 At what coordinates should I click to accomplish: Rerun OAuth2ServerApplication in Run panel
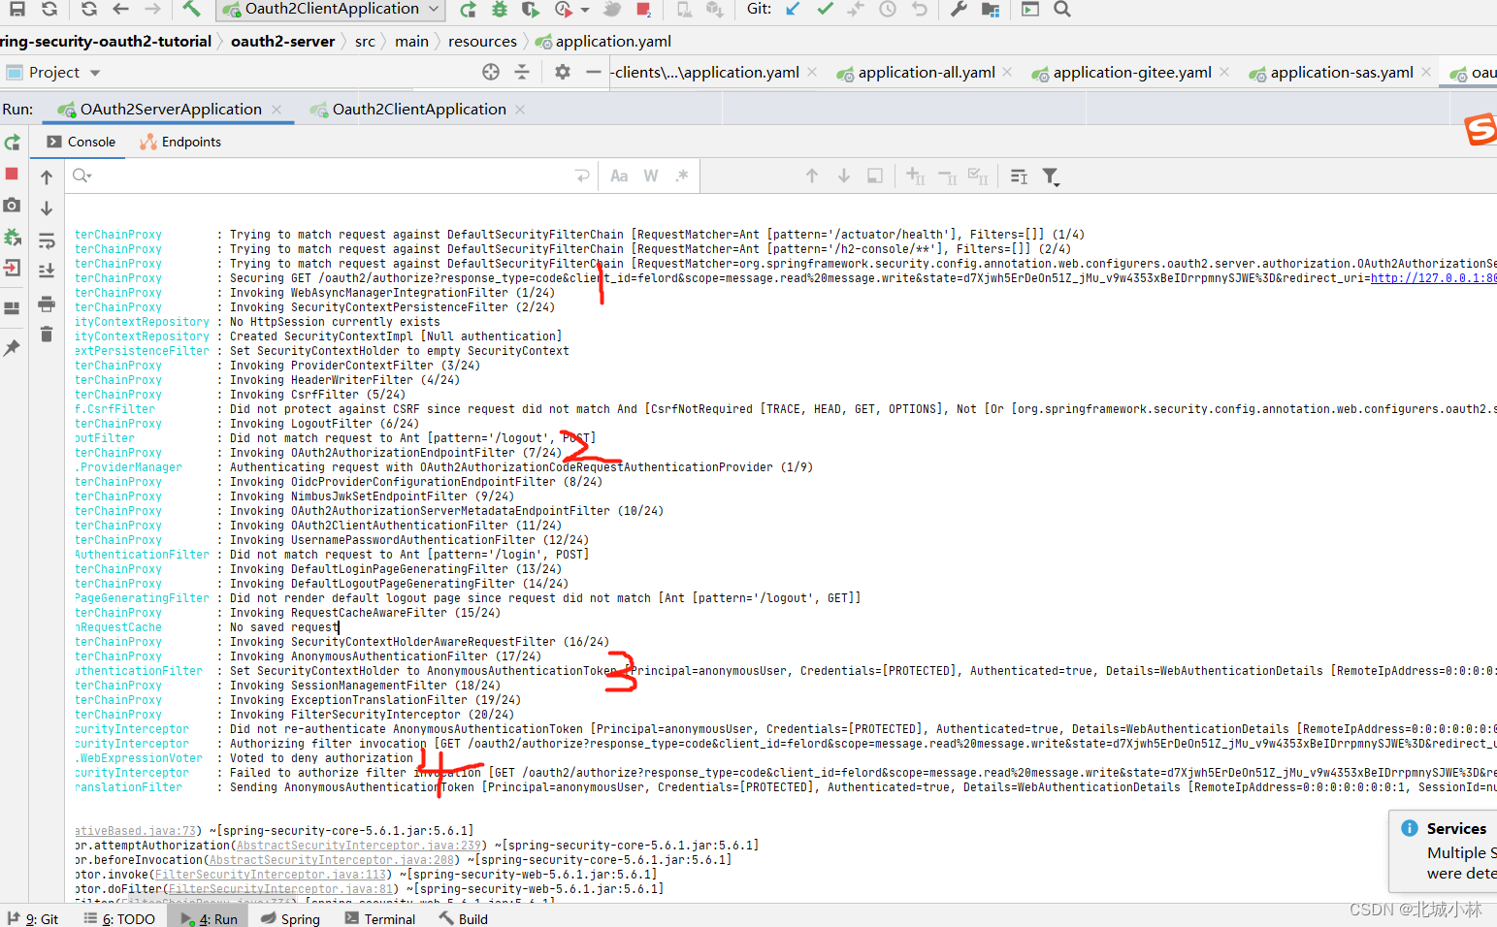coord(13,143)
